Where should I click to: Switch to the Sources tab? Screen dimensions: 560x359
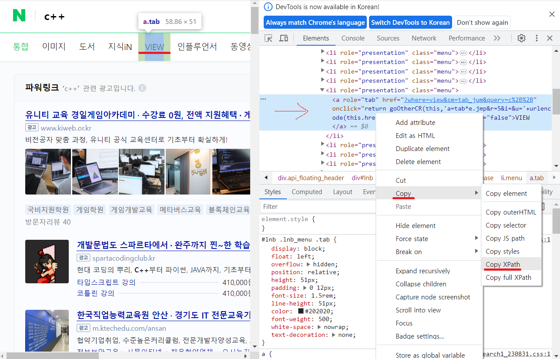(x=388, y=38)
